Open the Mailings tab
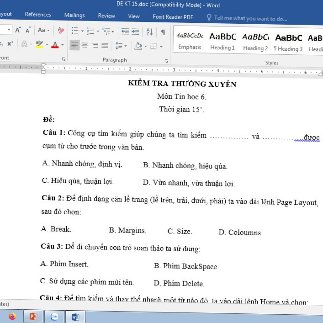 (74, 15)
